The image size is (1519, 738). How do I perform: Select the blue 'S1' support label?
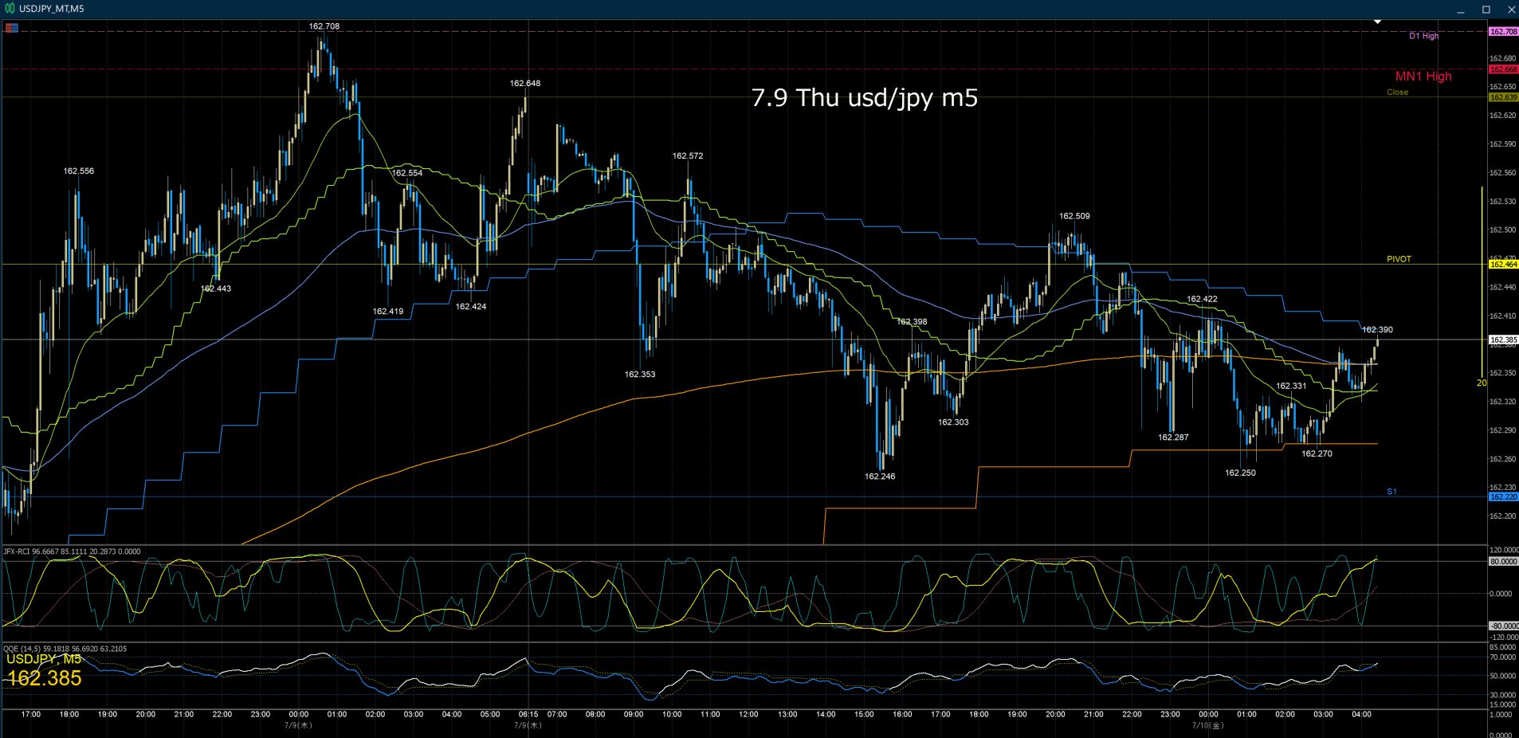pos(1391,492)
